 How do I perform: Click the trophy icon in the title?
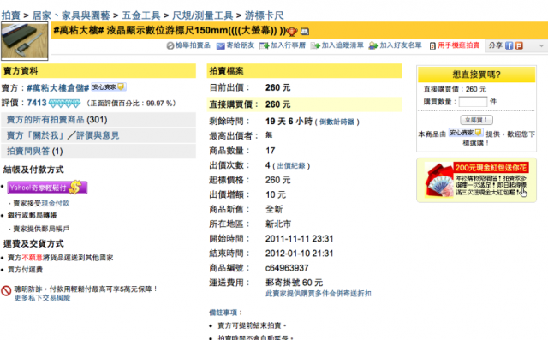tap(292, 32)
